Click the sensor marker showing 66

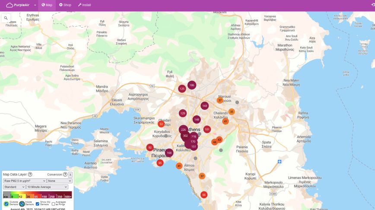204,195
